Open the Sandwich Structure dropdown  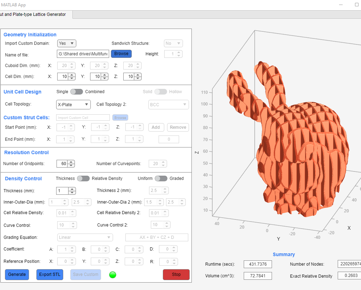tap(173, 43)
